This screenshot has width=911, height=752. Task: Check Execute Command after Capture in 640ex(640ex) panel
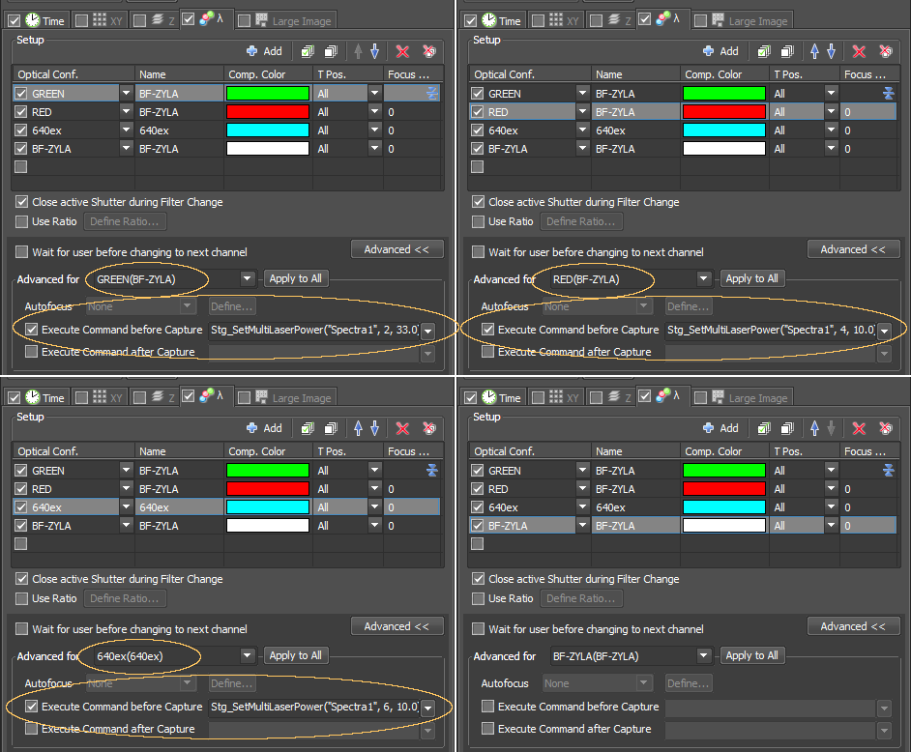(32, 729)
